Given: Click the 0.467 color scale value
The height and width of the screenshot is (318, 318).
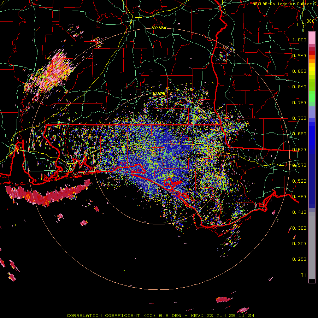Looking at the screenshot, I should (299, 197).
